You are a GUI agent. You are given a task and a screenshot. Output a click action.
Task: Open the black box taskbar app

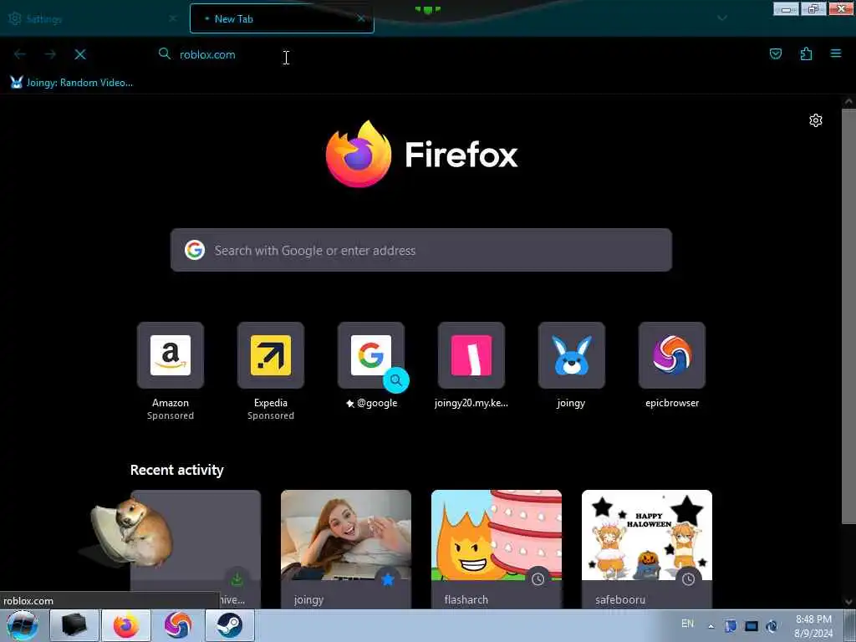74,625
